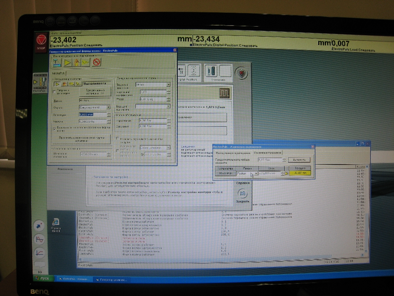Click Выполнить button in position dialog

[299, 160]
